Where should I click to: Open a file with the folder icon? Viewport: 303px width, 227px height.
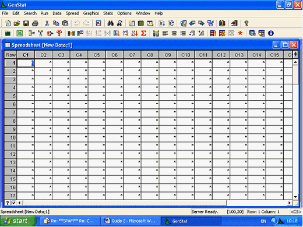point(17,23)
